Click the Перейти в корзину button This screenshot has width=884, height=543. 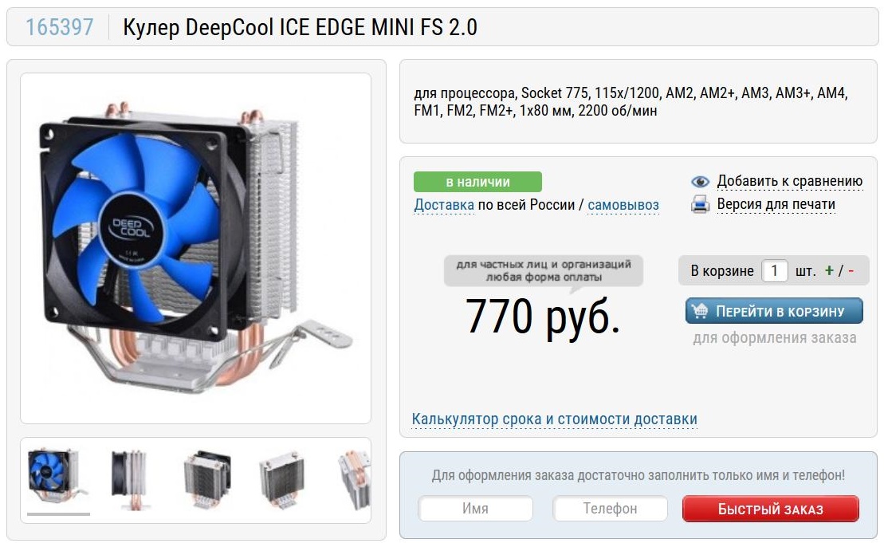tap(774, 311)
